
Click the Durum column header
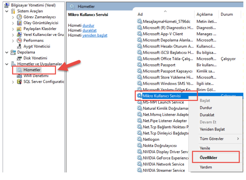[227, 15]
